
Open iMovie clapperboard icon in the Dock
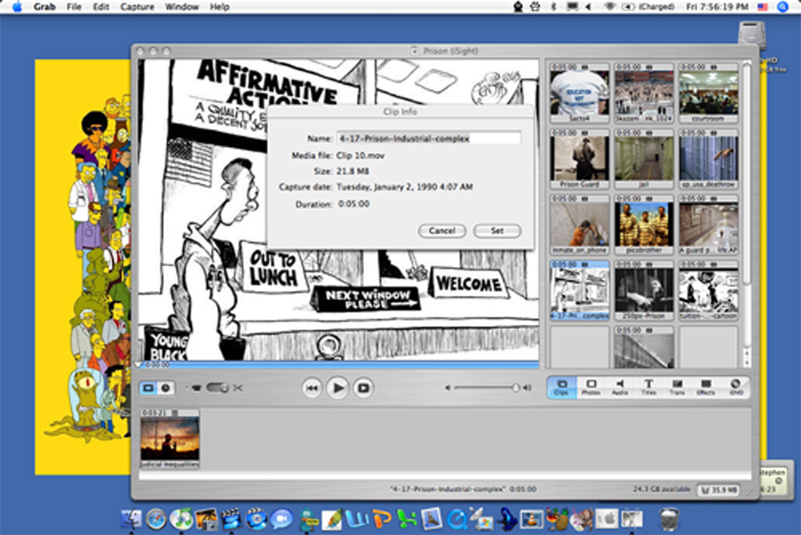(x=231, y=519)
